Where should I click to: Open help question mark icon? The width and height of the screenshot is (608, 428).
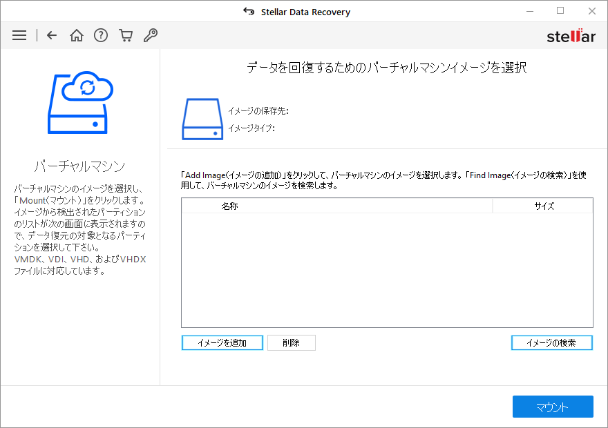coord(101,35)
